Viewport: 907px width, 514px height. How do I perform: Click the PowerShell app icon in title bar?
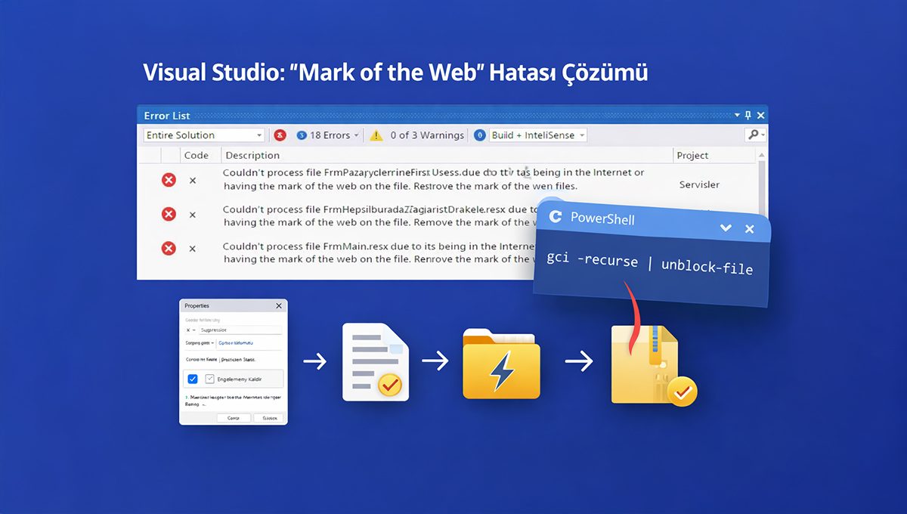point(556,218)
